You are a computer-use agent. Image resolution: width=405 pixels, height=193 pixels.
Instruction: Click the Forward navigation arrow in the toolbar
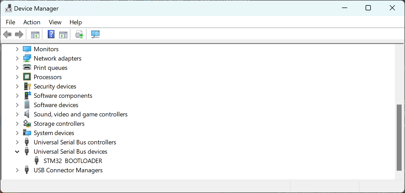pyautogui.click(x=19, y=34)
